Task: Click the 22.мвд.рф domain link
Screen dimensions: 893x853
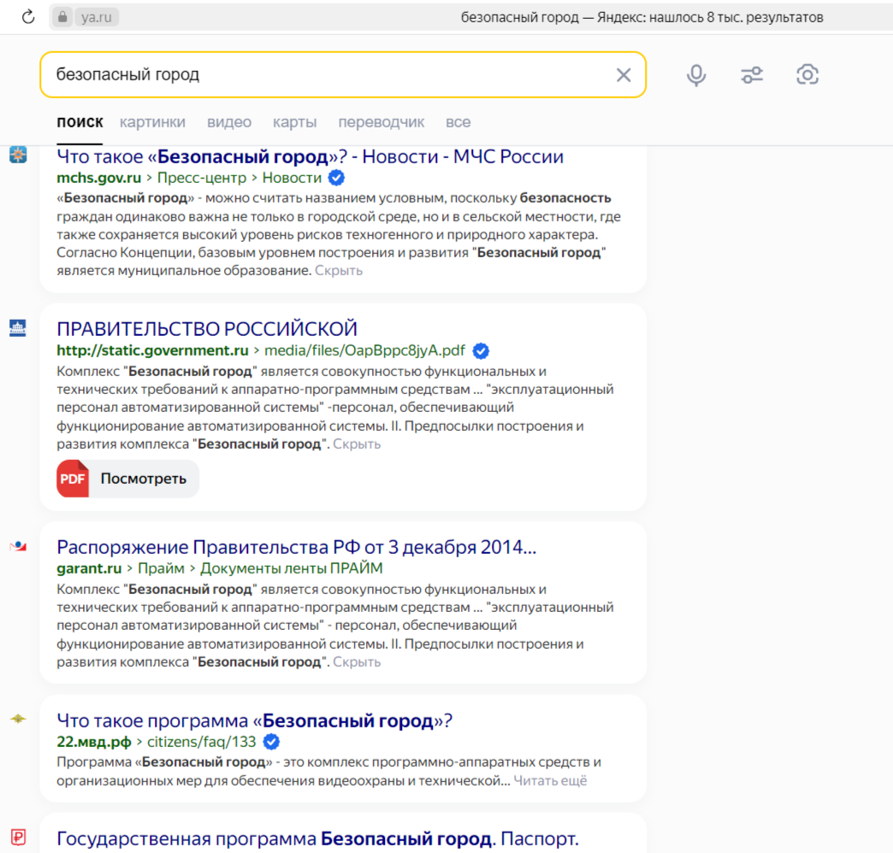Action: coord(93,742)
